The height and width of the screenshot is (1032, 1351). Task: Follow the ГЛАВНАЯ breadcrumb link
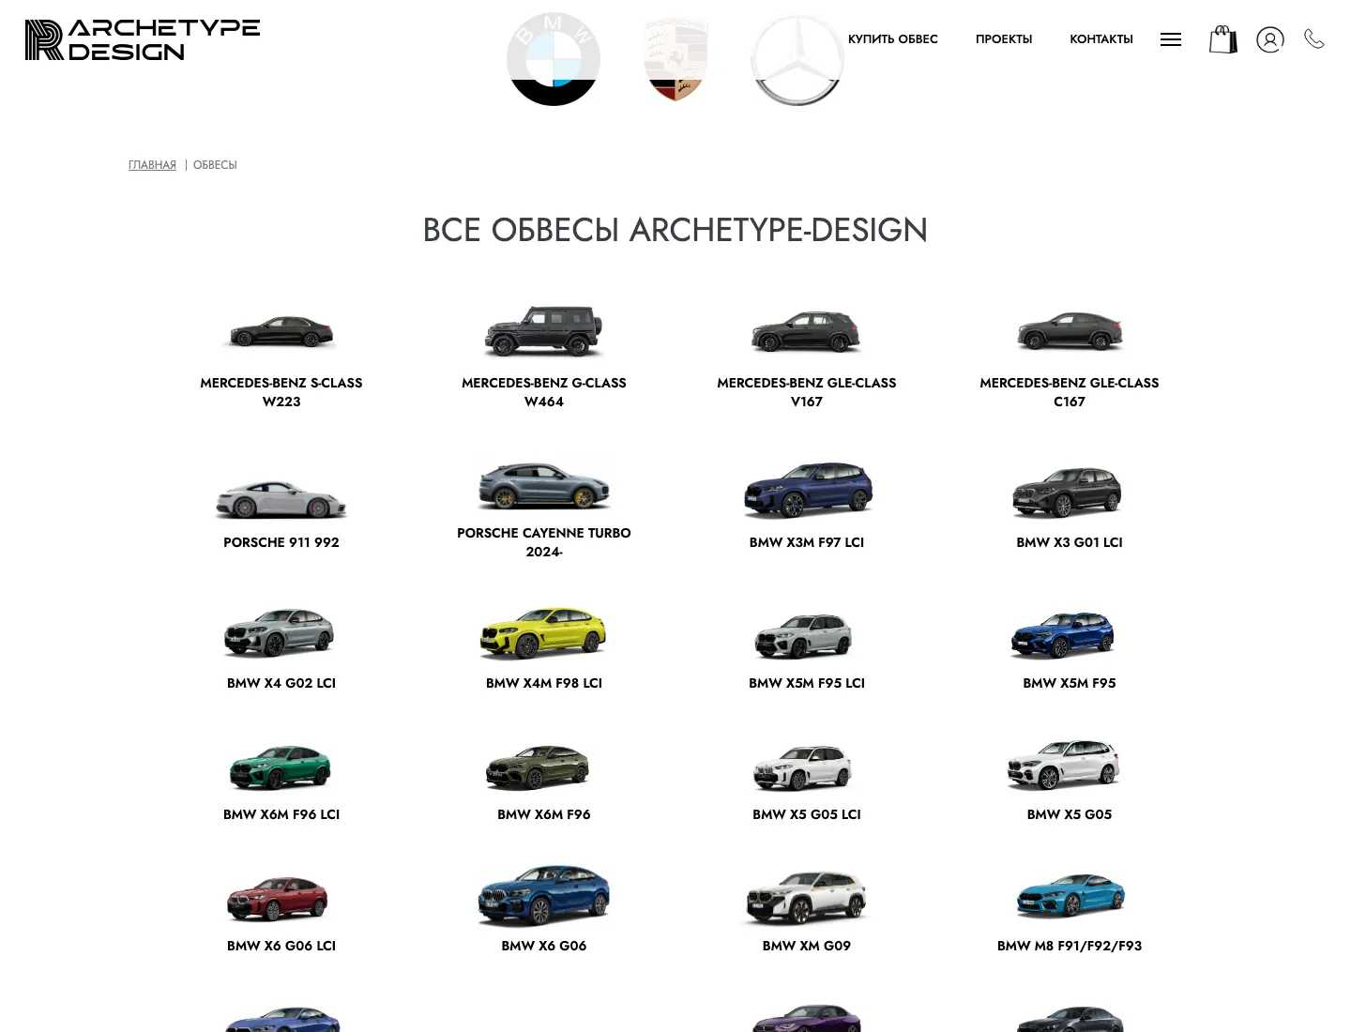coord(152,165)
